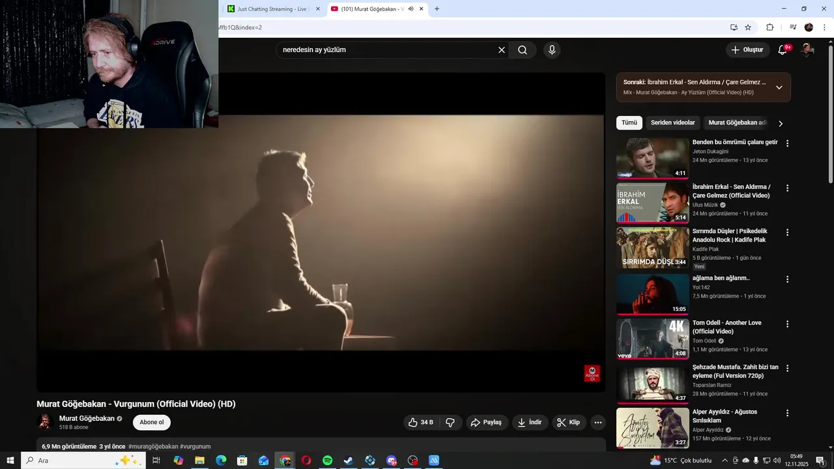834x469 pixels.
Task: Click the Oluştur create button
Action: coord(747,50)
